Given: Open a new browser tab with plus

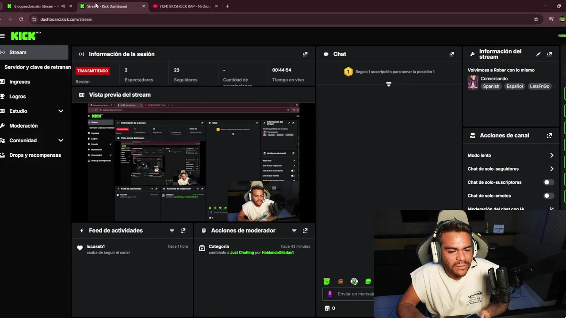Looking at the screenshot, I should 227,6.
